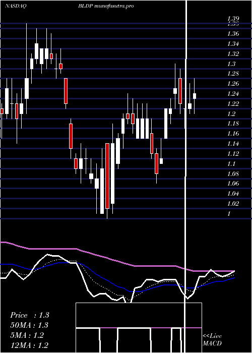Select the 1.22 price axis label
This screenshot has width=252, height=353.
click(233, 104)
